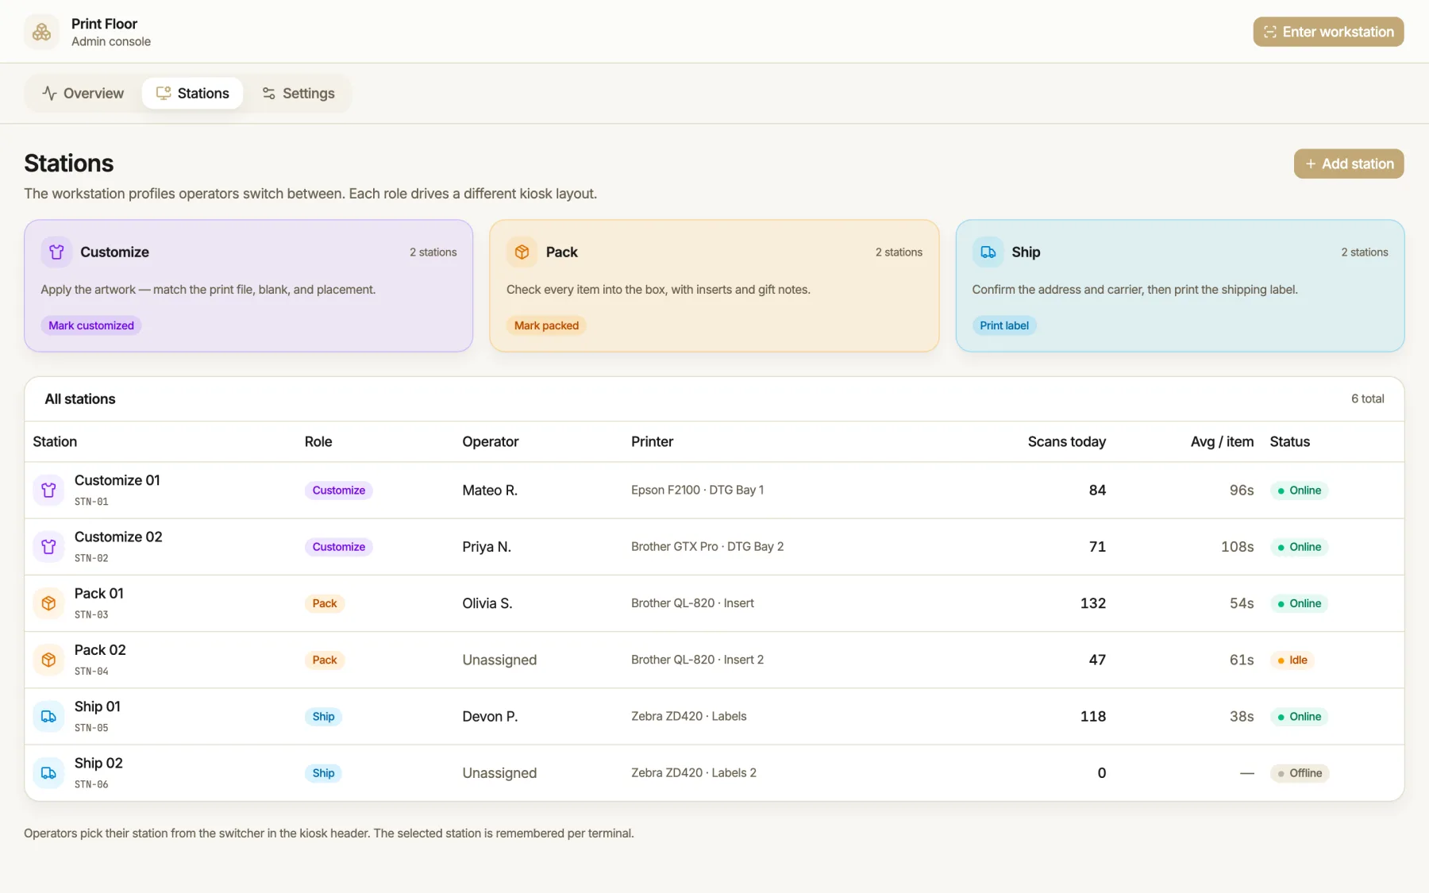Click the Customize 02 station shirt icon

pyautogui.click(x=48, y=546)
